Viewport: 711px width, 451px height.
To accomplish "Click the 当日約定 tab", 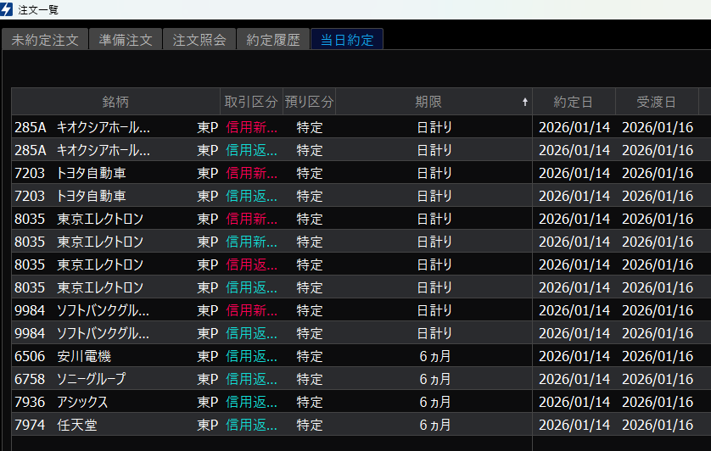I will click(x=347, y=40).
